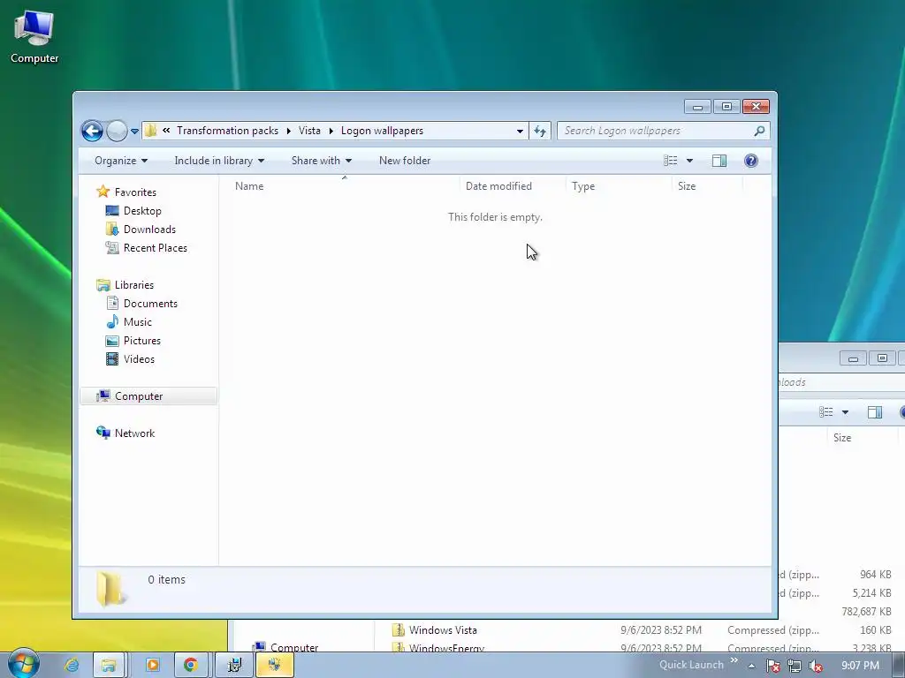Open the Pictures library

[x=142, y=341]
